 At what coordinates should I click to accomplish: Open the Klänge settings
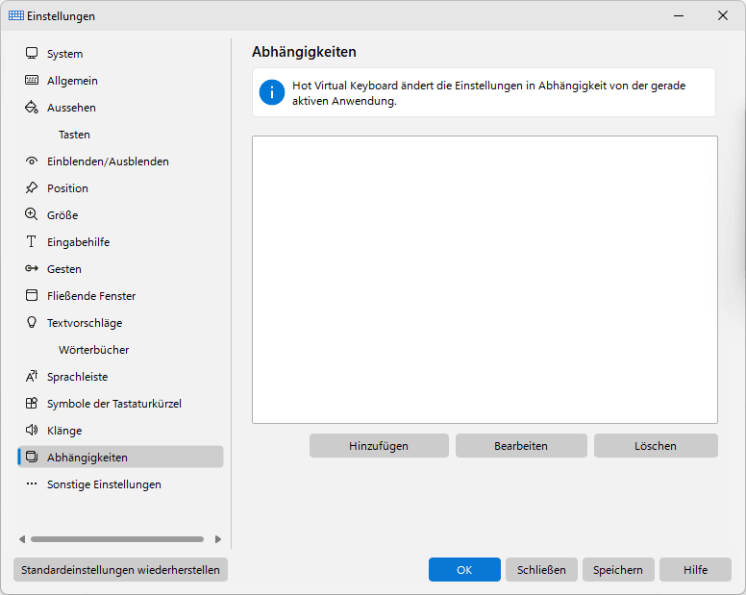click(x=120, y=431)
